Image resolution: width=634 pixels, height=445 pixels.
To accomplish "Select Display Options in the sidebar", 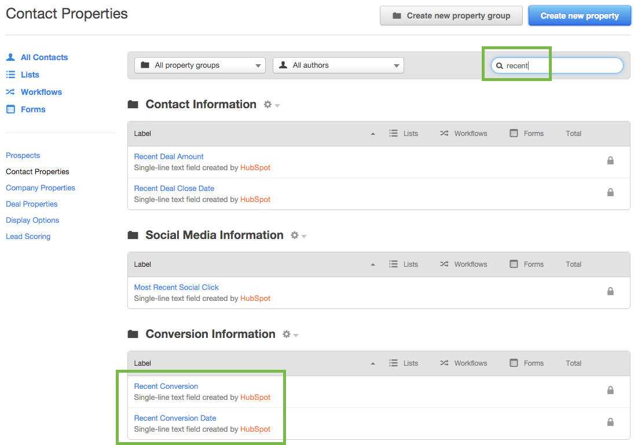I will point(32,220).
